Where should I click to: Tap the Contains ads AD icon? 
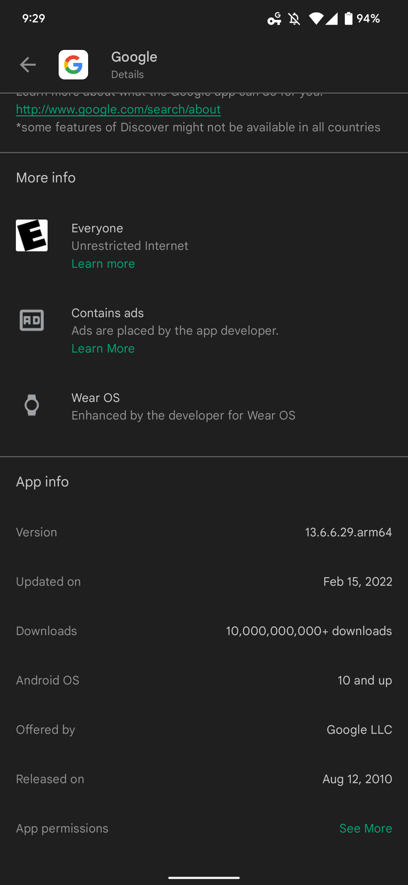pyautogui.click(x=31, y=320)
